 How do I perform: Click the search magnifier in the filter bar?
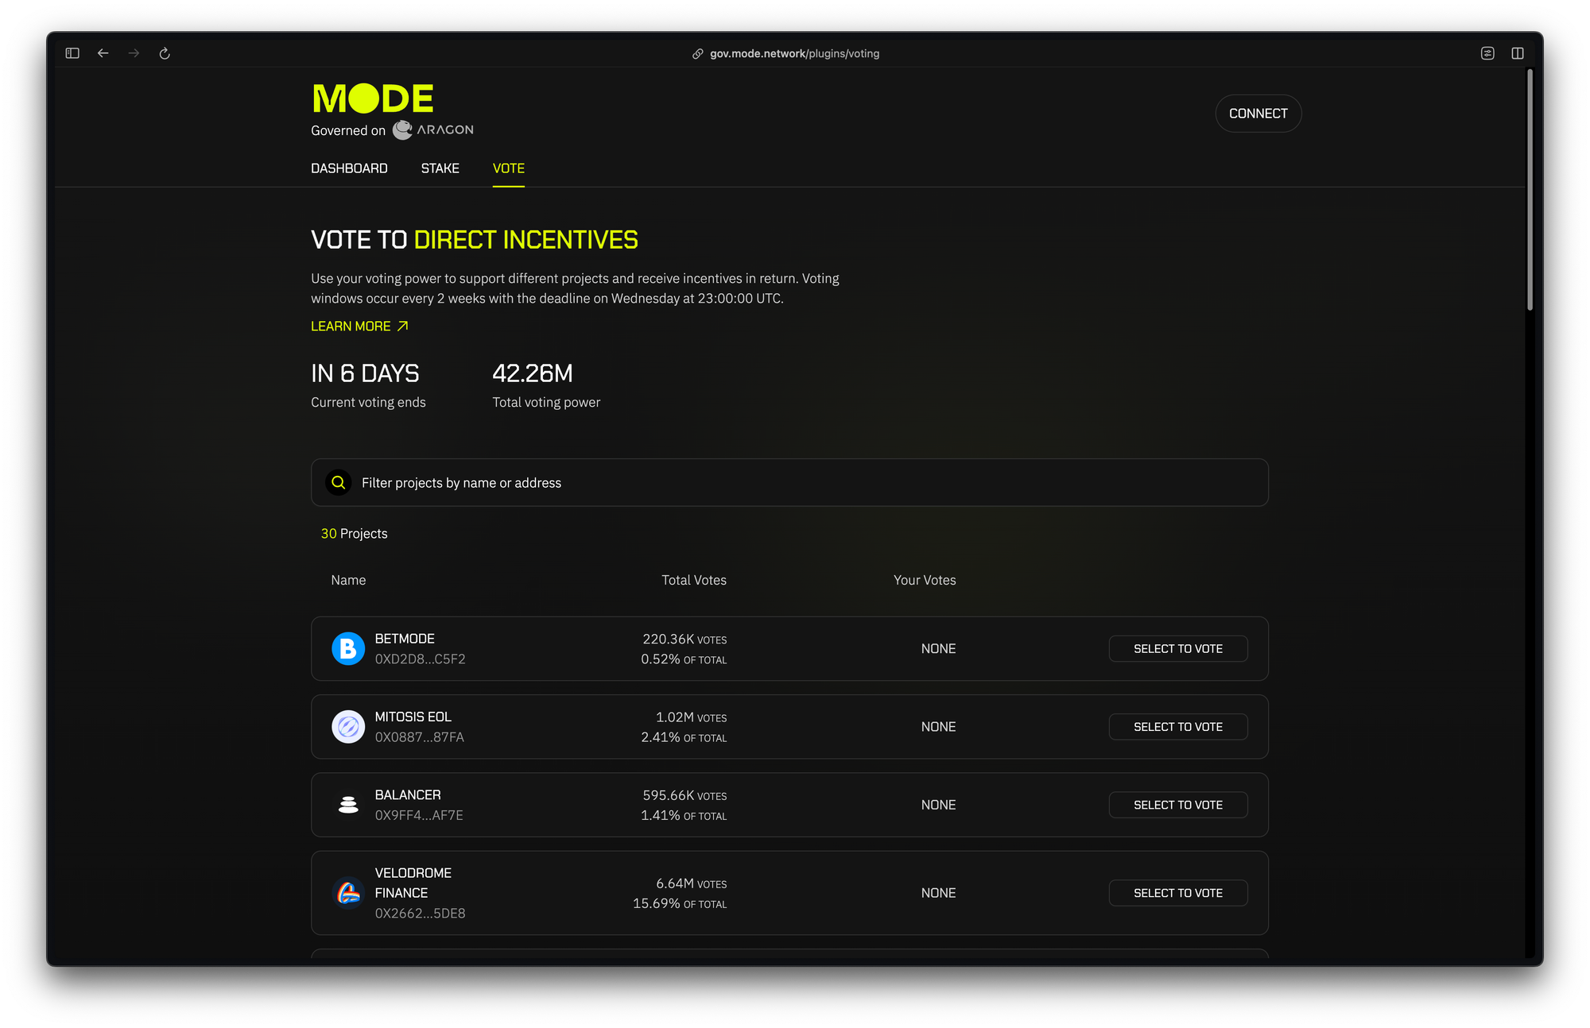click(339, 482)
